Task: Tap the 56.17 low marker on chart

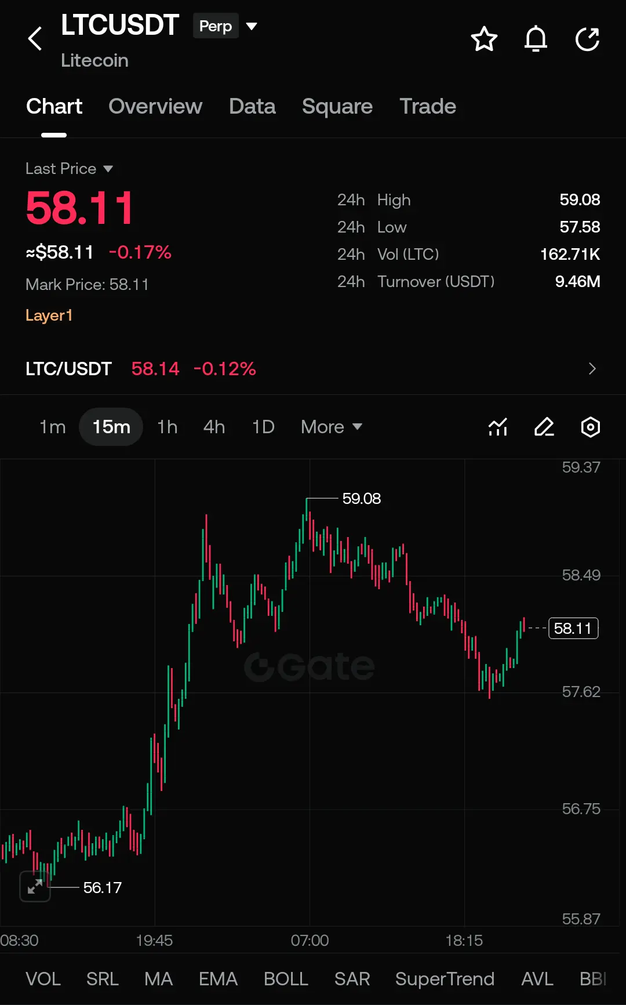Action: (x=103, y=888)
